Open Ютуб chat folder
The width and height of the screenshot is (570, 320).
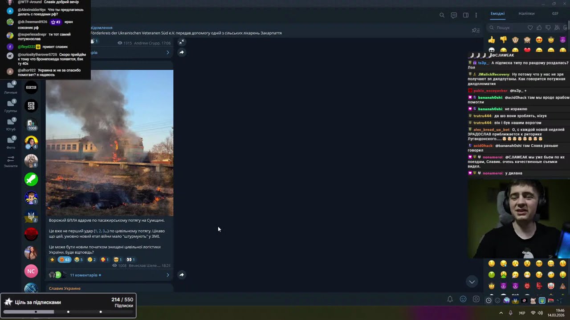[x=11, y=124]
